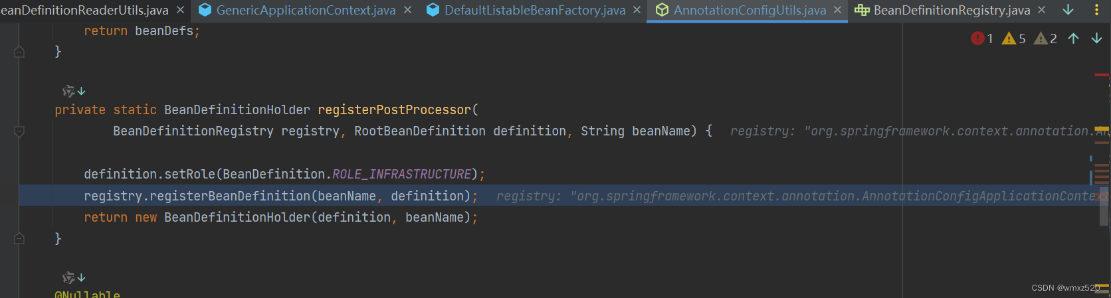Click the registerPostProcessor method name
This screenshot has width=1111, height=298.
click(x=394, y=110)
